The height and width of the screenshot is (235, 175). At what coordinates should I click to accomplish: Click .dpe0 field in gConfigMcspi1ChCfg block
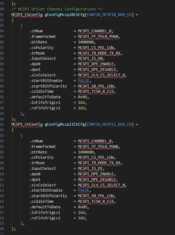coord(35,174)
